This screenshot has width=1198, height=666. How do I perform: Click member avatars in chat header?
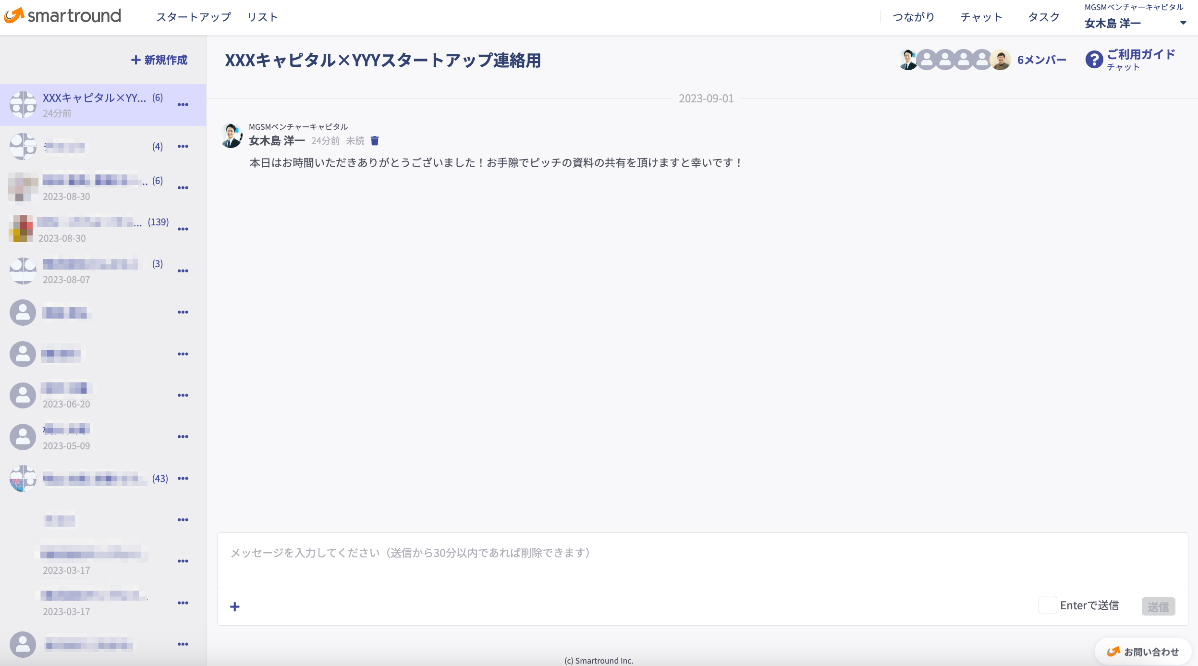click(x=954, y=60)
